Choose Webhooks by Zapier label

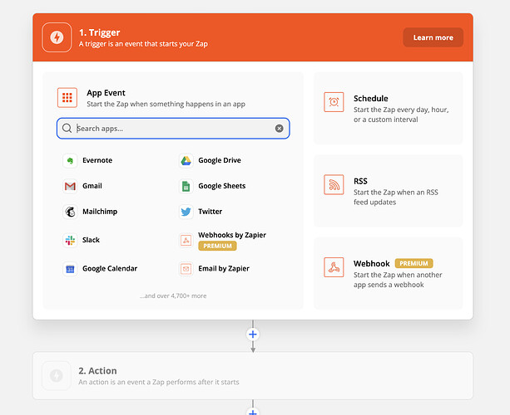point(232,235)
